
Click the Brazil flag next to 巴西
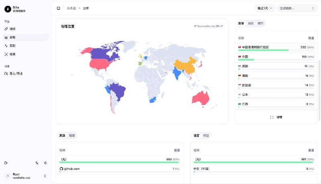tap(240, 104)
